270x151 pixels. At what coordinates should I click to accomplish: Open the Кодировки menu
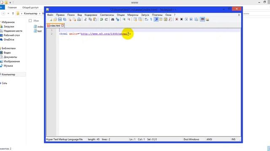[x=91, y=15]
